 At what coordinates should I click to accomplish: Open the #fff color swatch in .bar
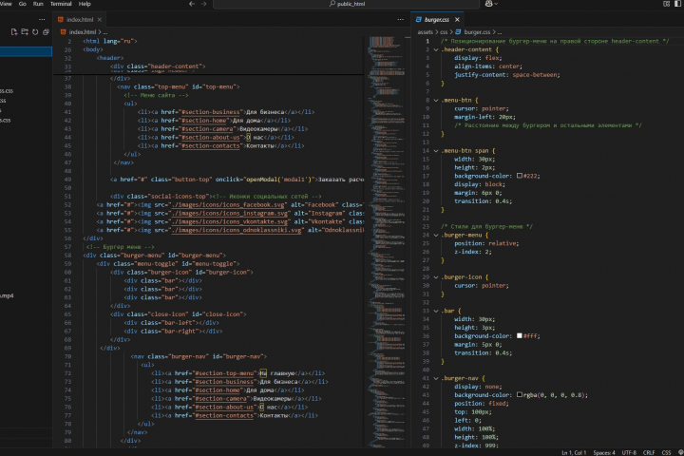(x=520, y=336)
